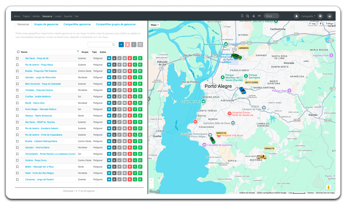The width and height of the screenshot is (347, 213).
Task: Click the magnifier search icon in the top bar
Action: (248, 16)
